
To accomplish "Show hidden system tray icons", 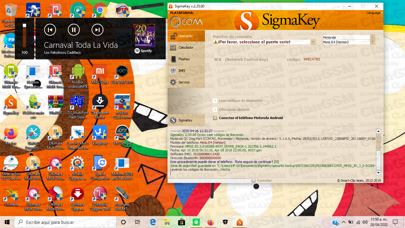I will click(x=343, y=222).
